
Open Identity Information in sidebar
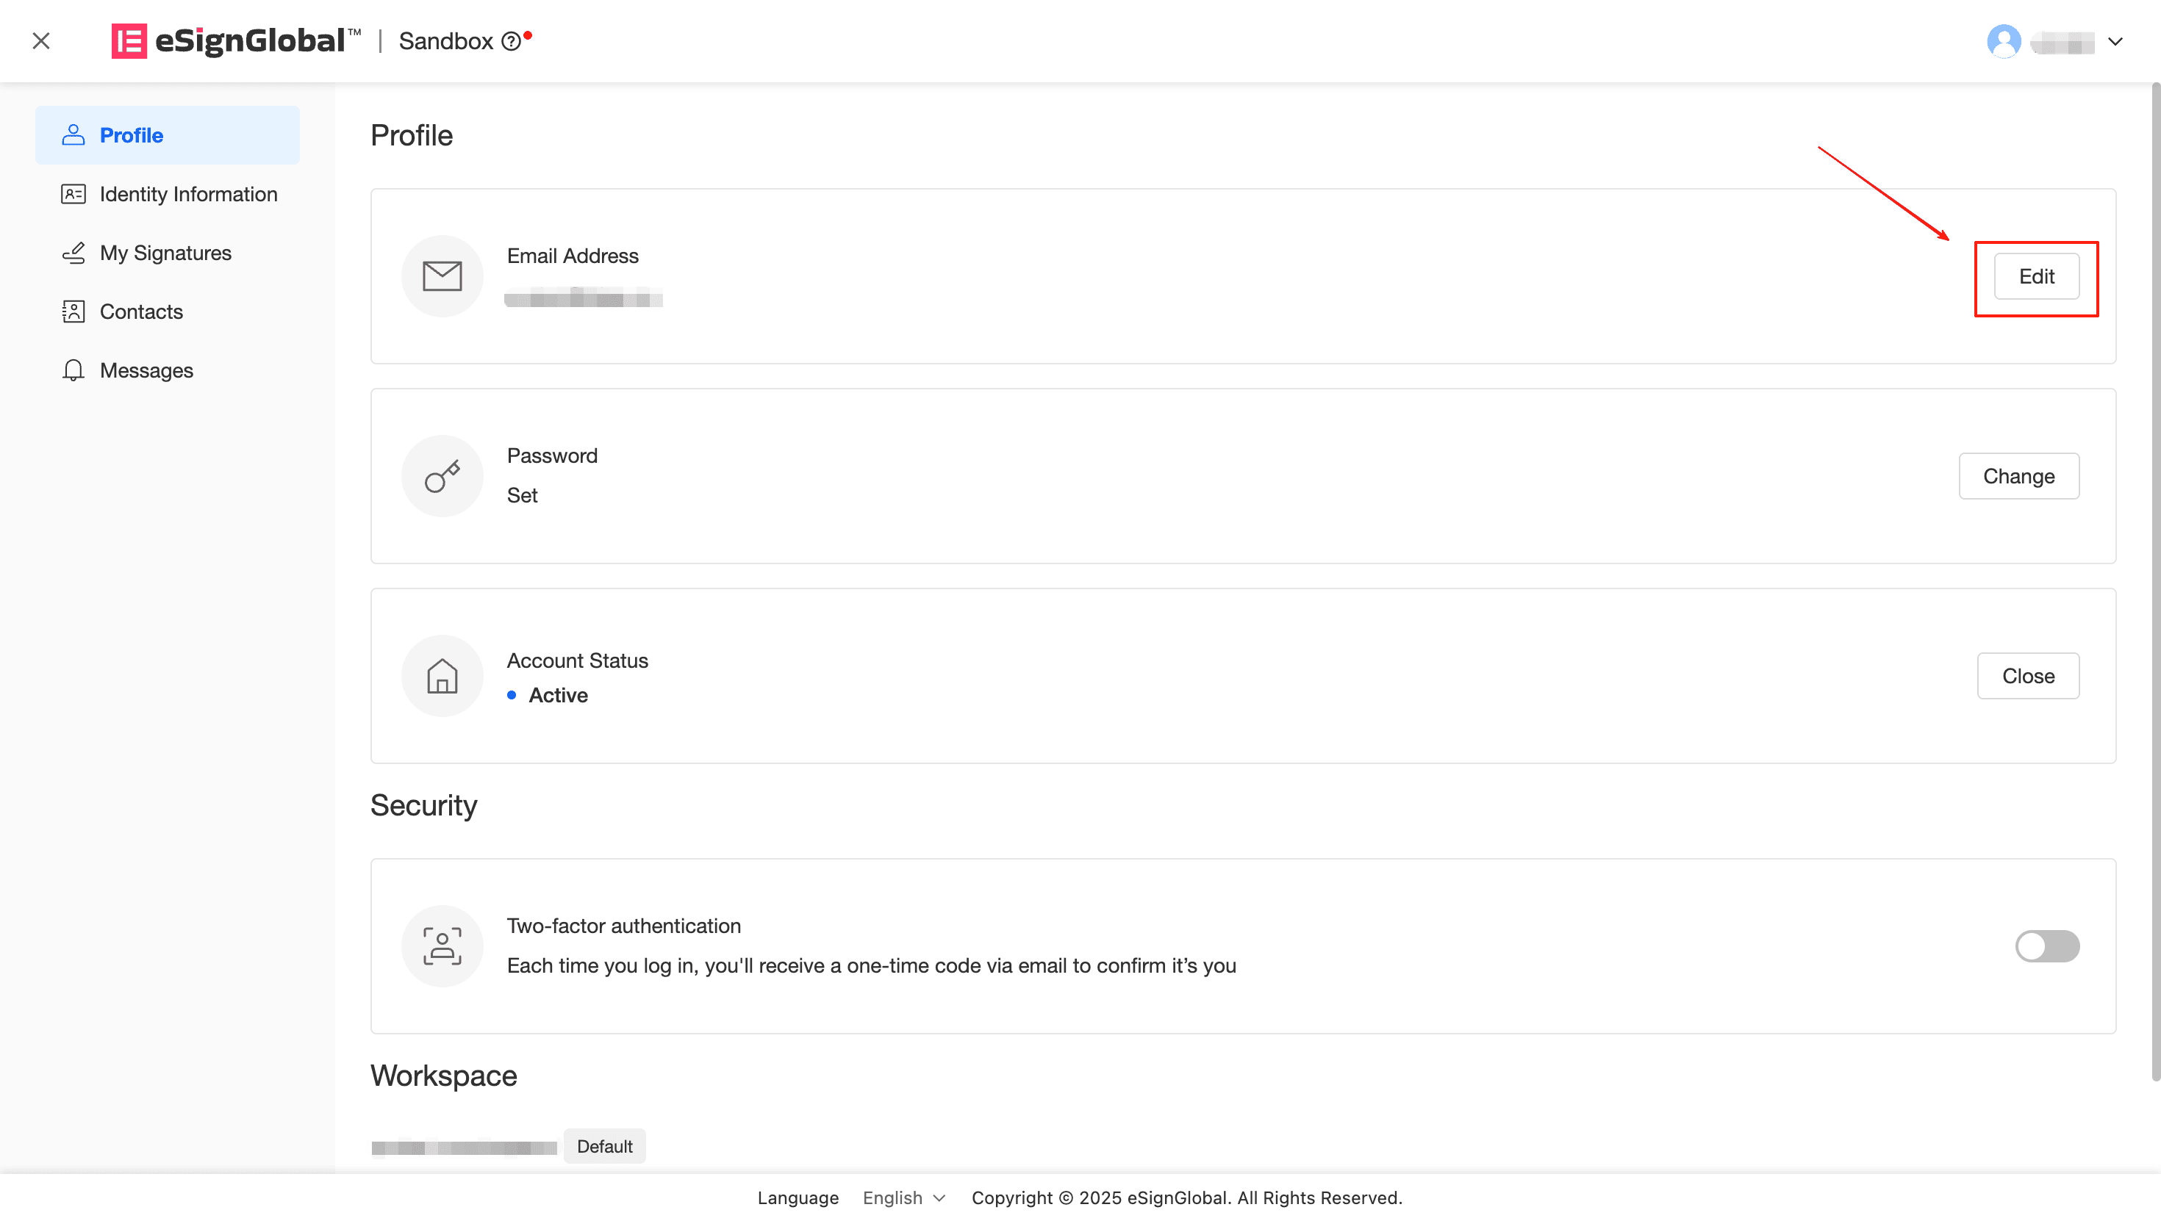[188, 194]
